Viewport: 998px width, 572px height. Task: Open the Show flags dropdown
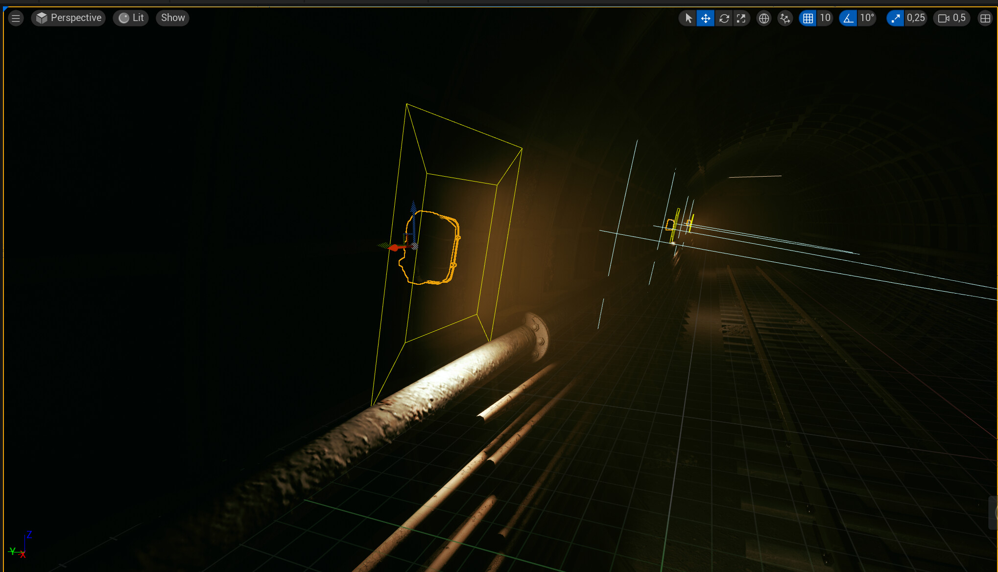coord(172,18)
